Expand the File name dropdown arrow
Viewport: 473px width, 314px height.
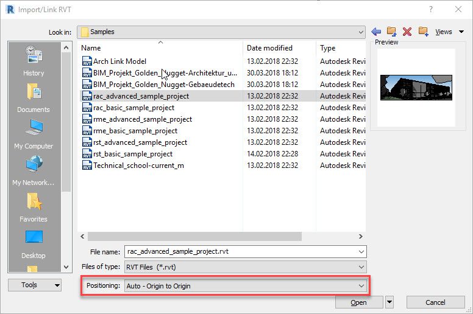[x=361, y=252]
